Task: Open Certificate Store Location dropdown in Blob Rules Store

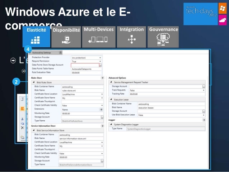Action: coord(102,94)
